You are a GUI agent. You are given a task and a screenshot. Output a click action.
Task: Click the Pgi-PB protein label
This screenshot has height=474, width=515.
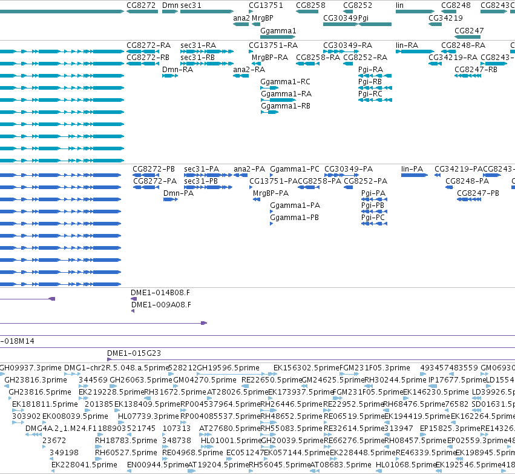372,205
